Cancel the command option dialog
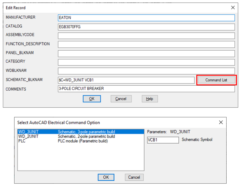 (134, 177)
